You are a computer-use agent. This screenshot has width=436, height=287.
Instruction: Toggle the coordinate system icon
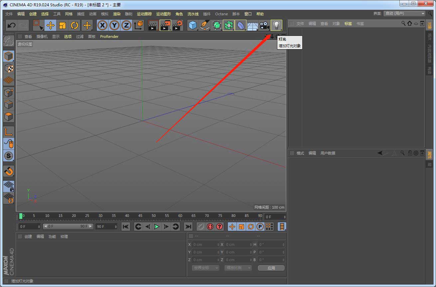[x=139, y=25]
